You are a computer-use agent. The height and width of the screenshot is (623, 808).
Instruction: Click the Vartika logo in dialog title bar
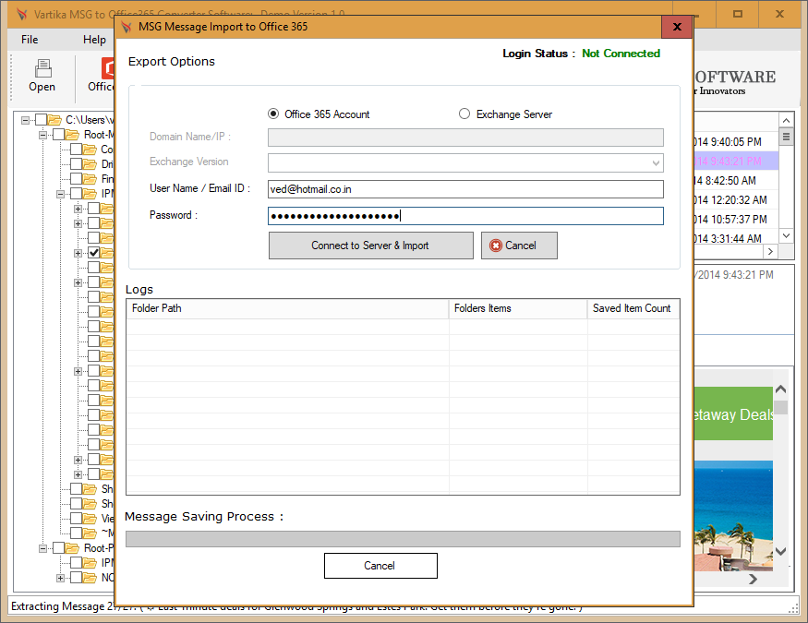[127, 27]
